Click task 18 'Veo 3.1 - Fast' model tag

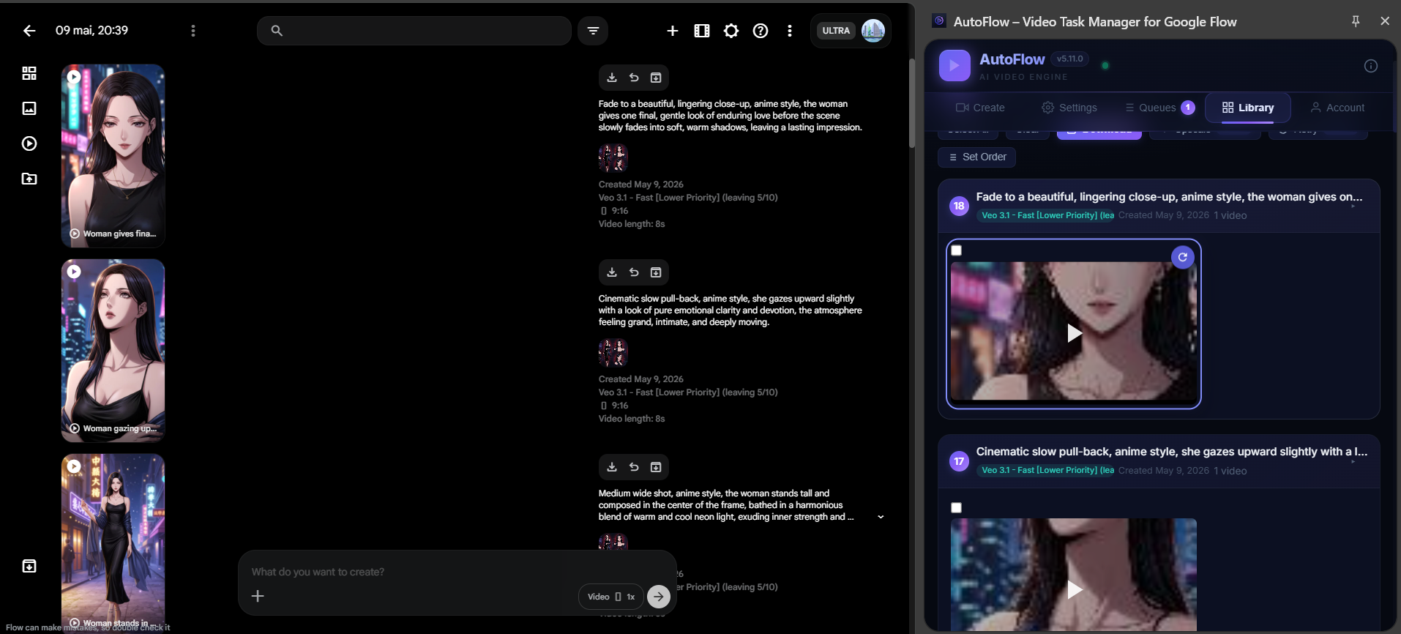tap(1047, 215)
